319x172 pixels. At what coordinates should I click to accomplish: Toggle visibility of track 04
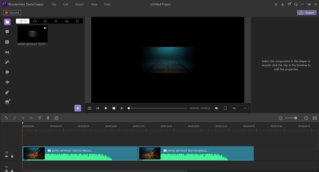click(6, 156)
